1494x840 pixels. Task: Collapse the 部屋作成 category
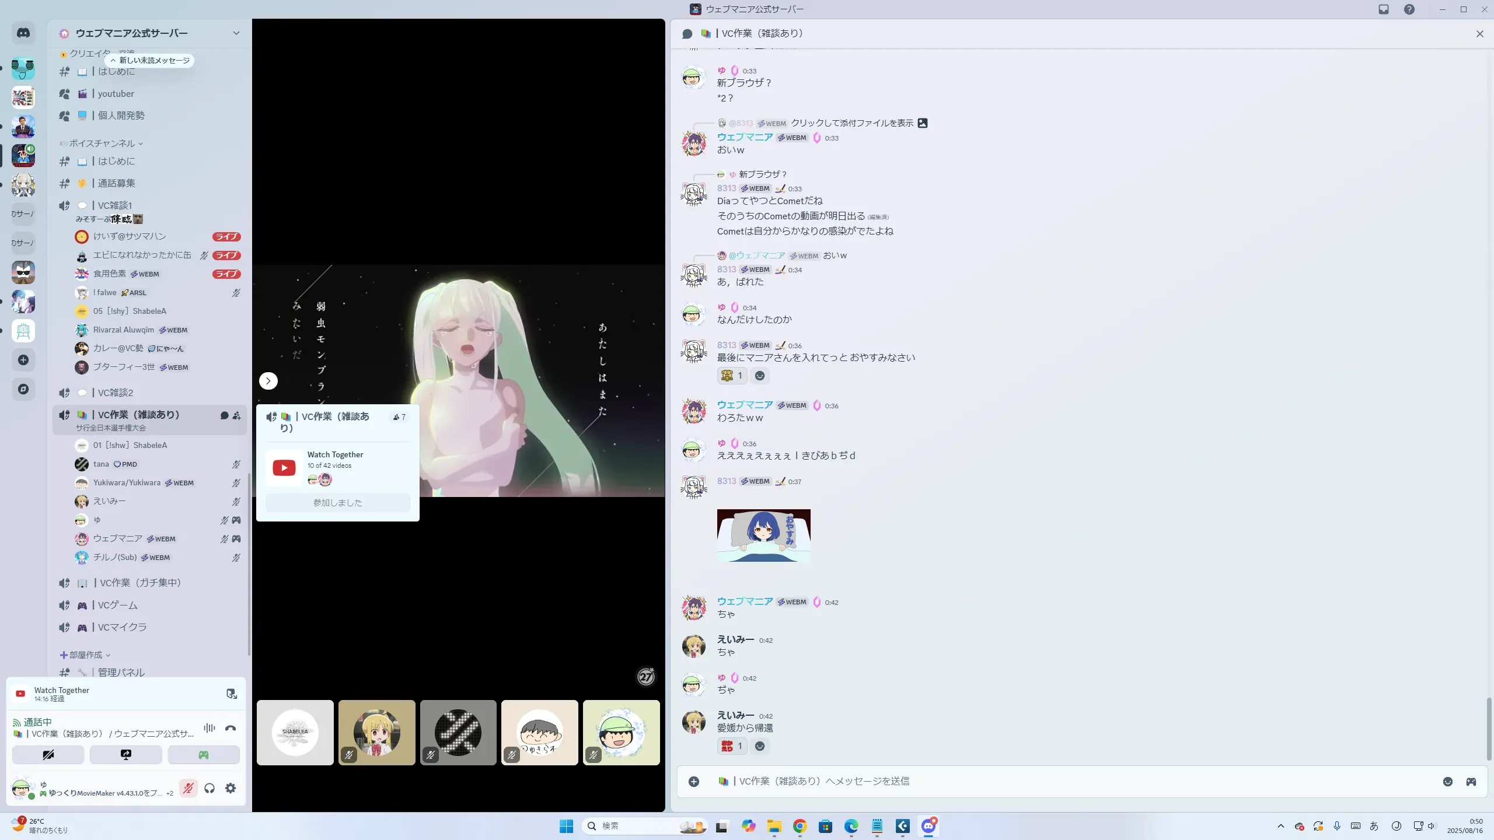86,655
